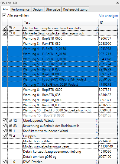Select Detail: konzept baugrubenumschließung row
This screenshot has width=120, height=164.
click(x=60, y=151)
